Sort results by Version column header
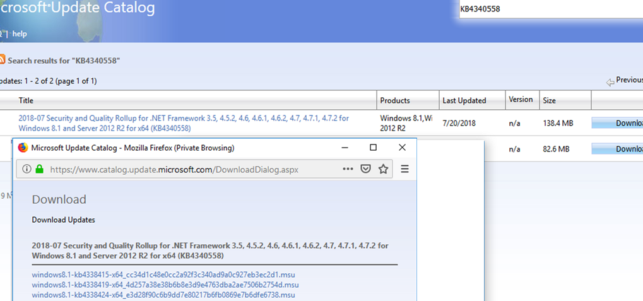 [x=521, y=99]
